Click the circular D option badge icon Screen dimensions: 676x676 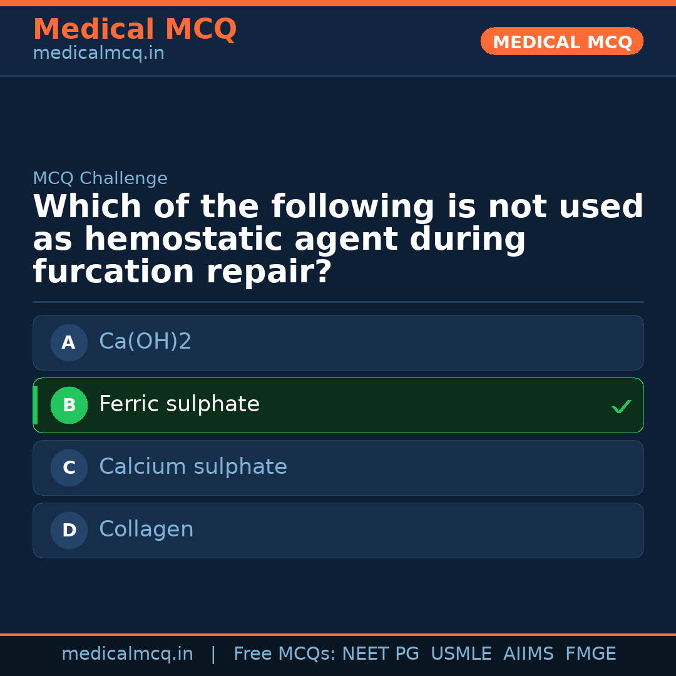click(x=69, y=530)
